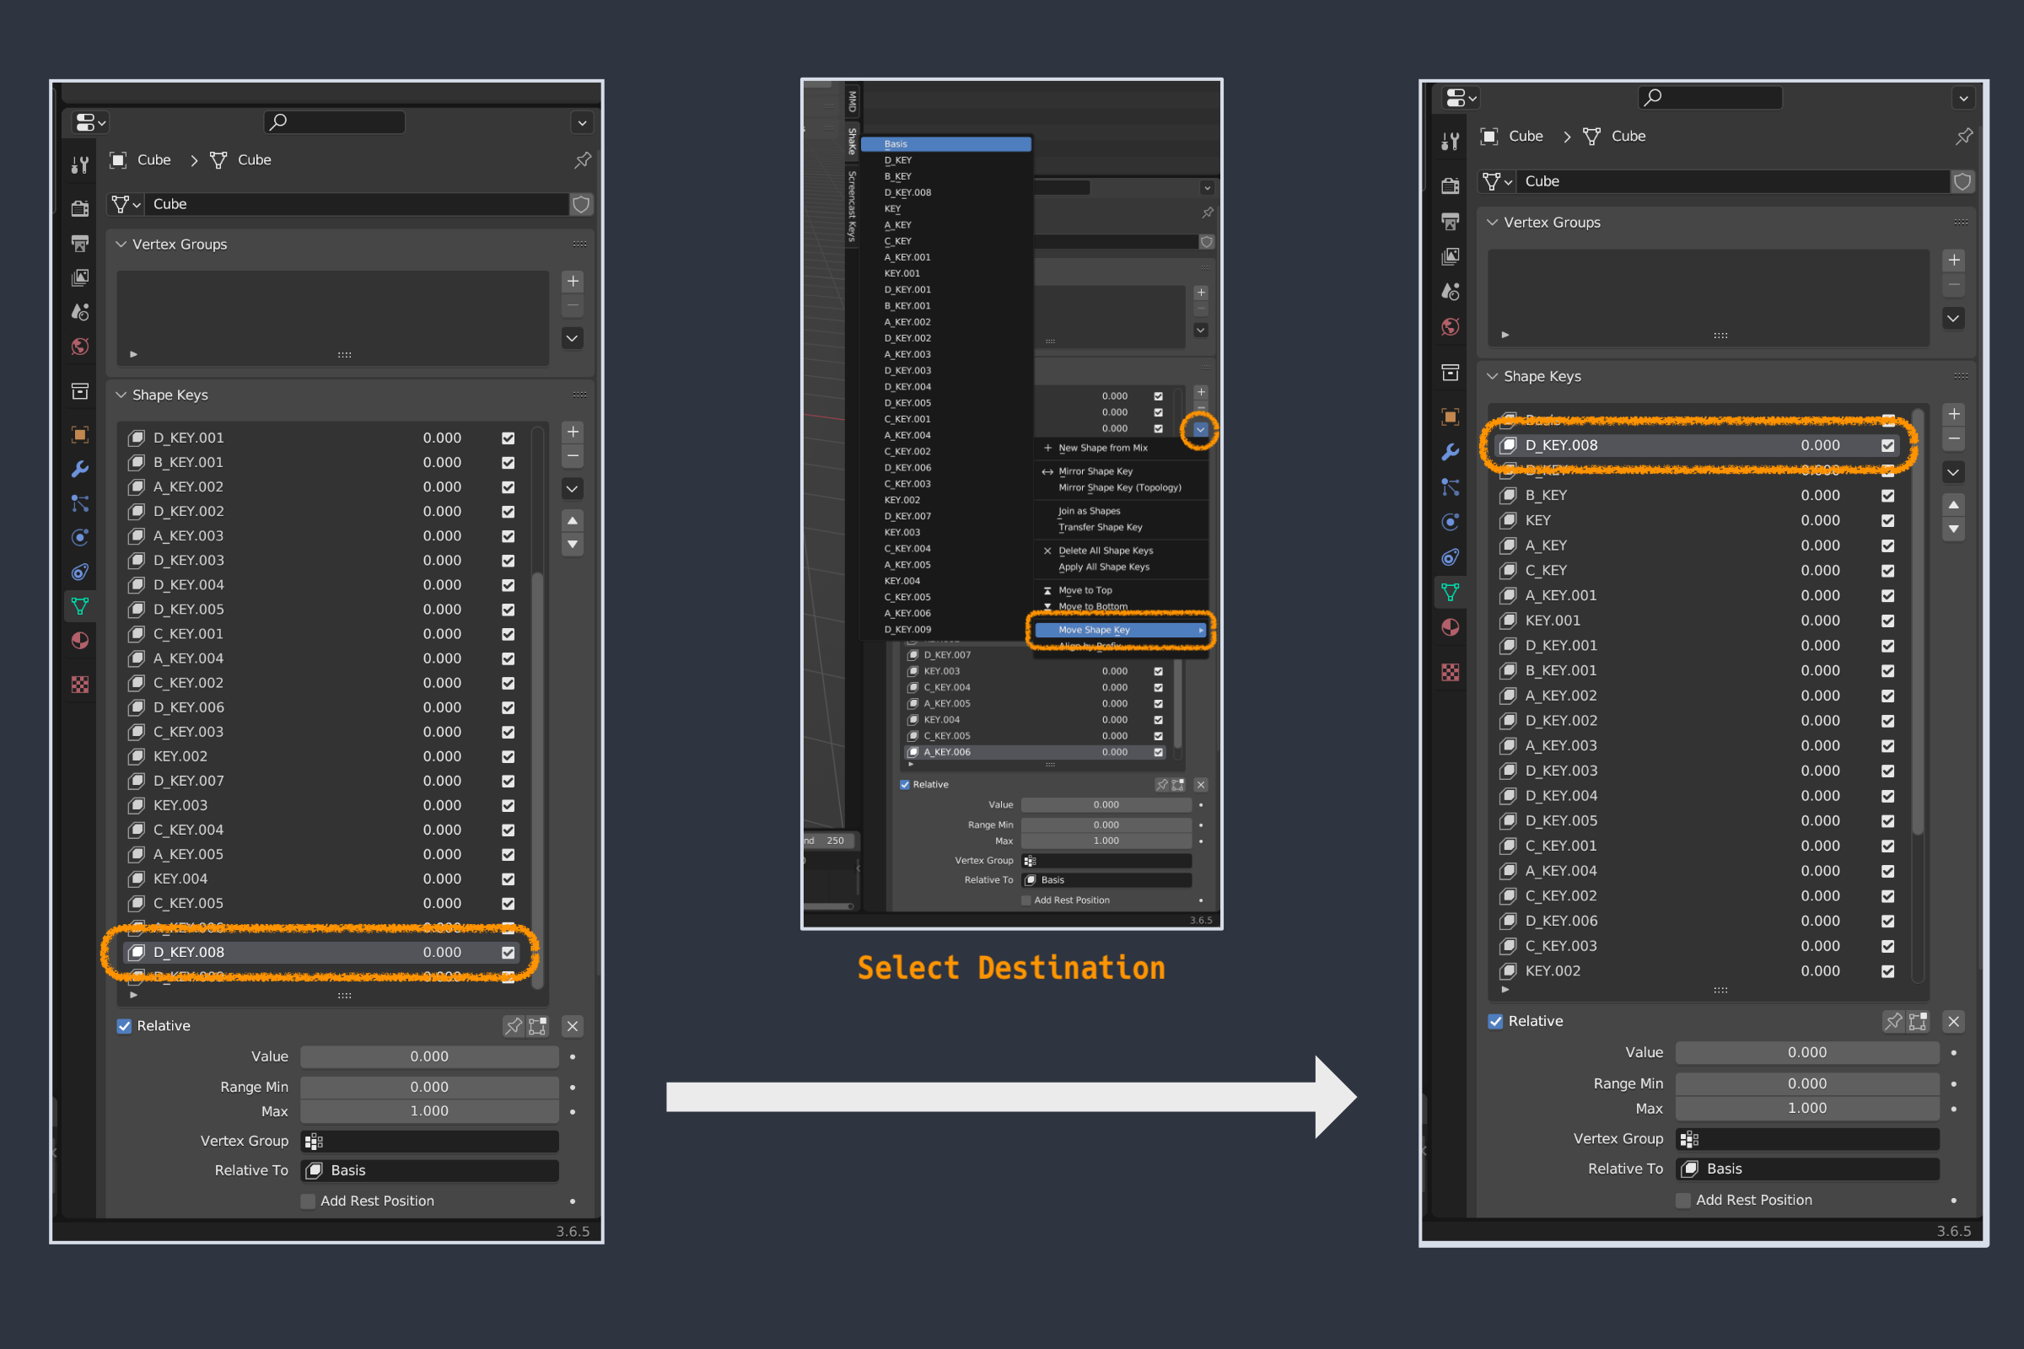
Task: Click remove shape key minus button in right panel
Action: coord(1953,438)
